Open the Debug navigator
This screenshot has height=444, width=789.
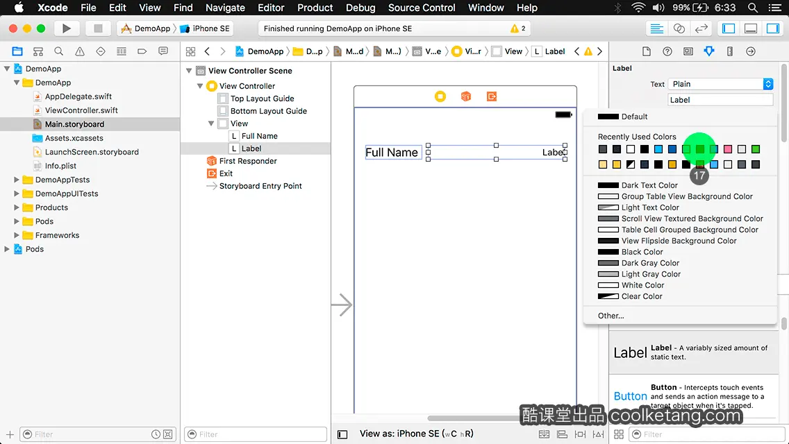coord(122,51)
